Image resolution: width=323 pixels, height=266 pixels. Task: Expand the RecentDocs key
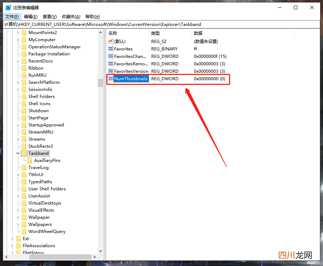click(x=18, y=61)
